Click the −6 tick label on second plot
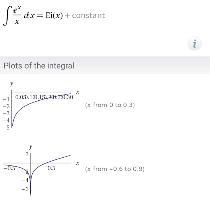This screenshot has width=210, height=201. [x=25, y=189]
